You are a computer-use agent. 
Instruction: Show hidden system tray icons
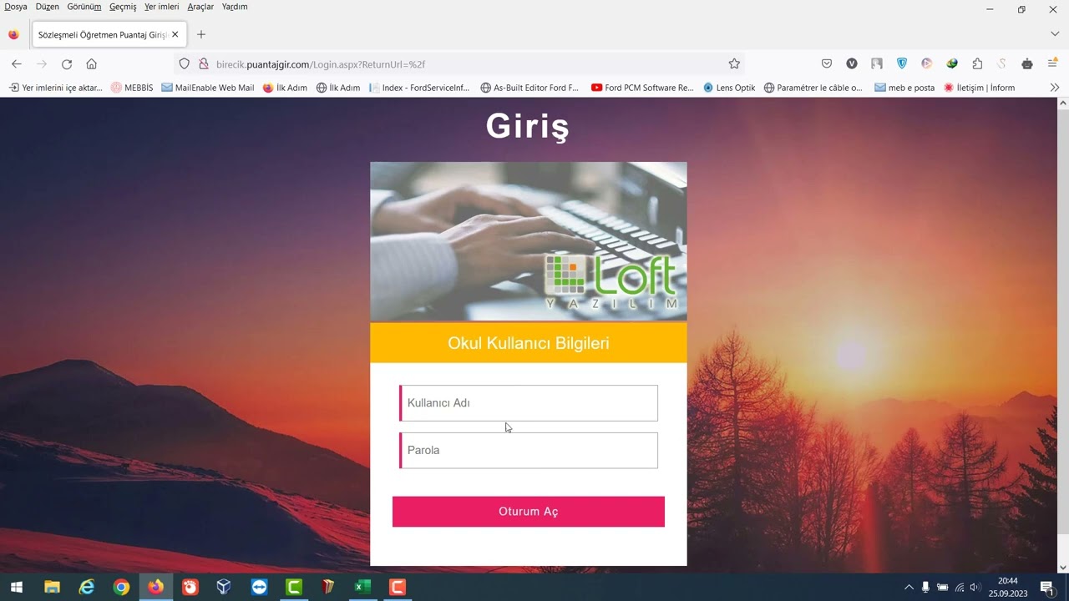click(909, 587)
